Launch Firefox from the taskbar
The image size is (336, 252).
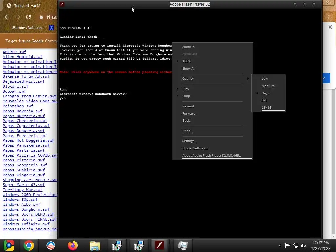pyautogui.click(x=73, y=245)
